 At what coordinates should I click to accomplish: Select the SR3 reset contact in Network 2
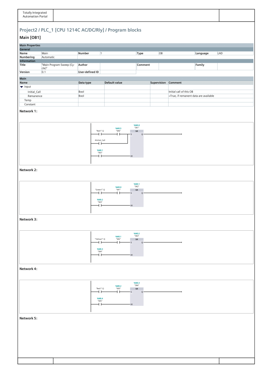pos(100,205)
